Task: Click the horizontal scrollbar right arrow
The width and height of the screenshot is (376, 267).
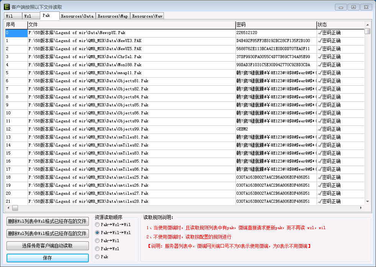Action: click(x=361, y=208)
